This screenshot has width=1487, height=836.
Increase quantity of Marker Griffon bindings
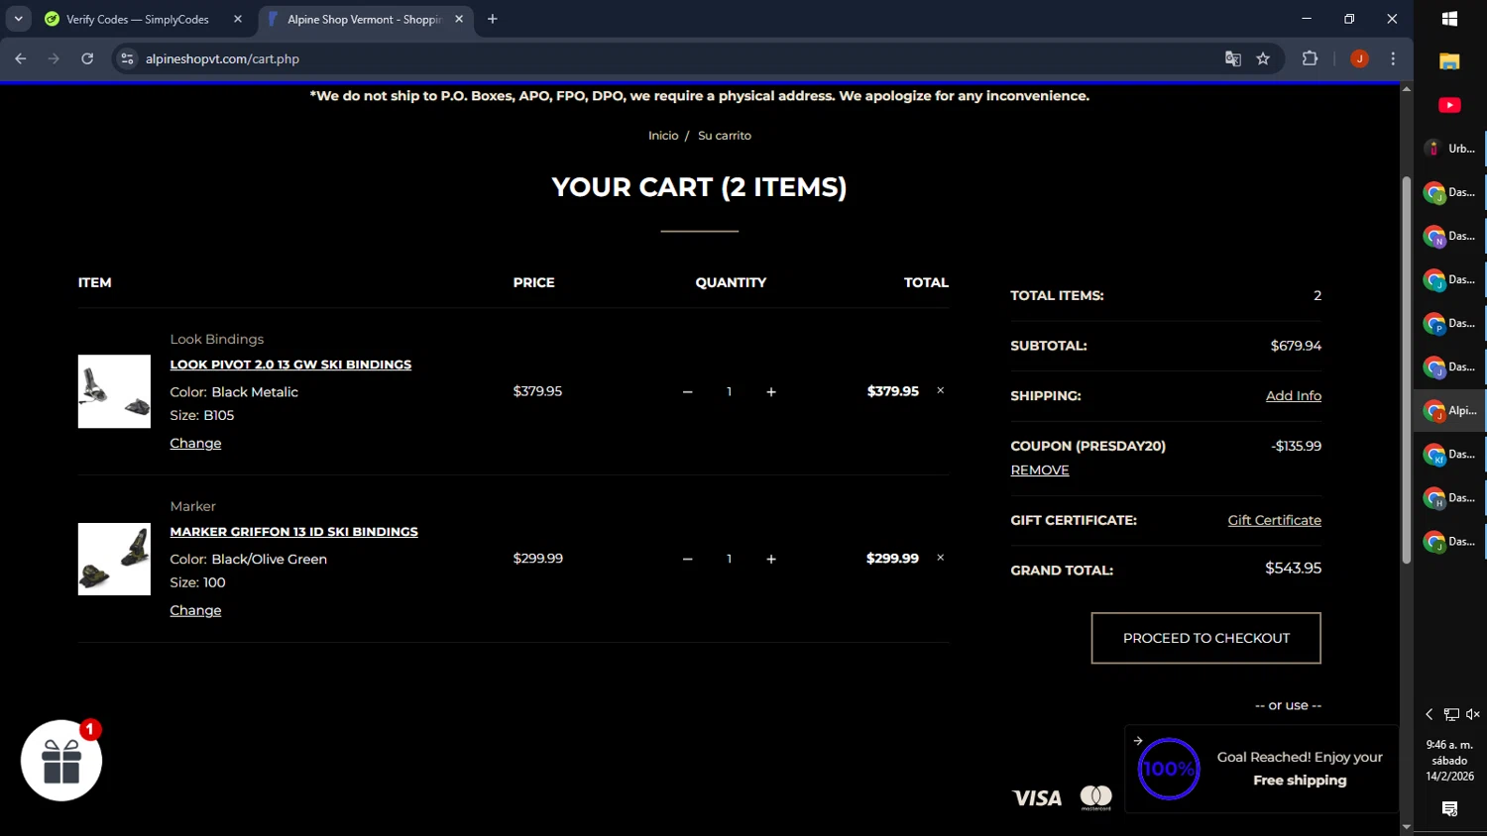(x=771, y=560)
